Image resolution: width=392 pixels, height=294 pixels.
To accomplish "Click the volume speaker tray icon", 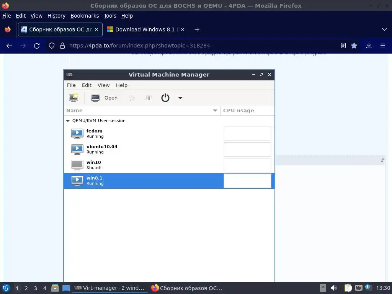I will tap(334, 288).
